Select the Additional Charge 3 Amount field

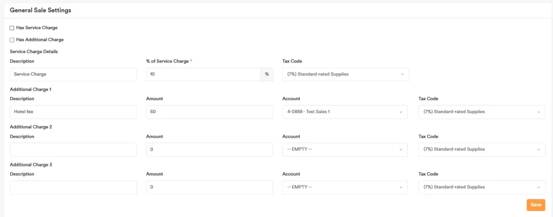point(209,187)
